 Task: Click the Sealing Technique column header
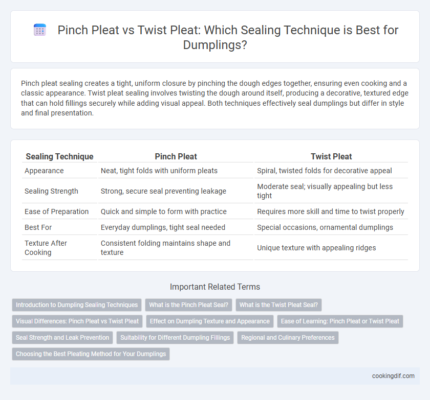[x=59, y=156]
